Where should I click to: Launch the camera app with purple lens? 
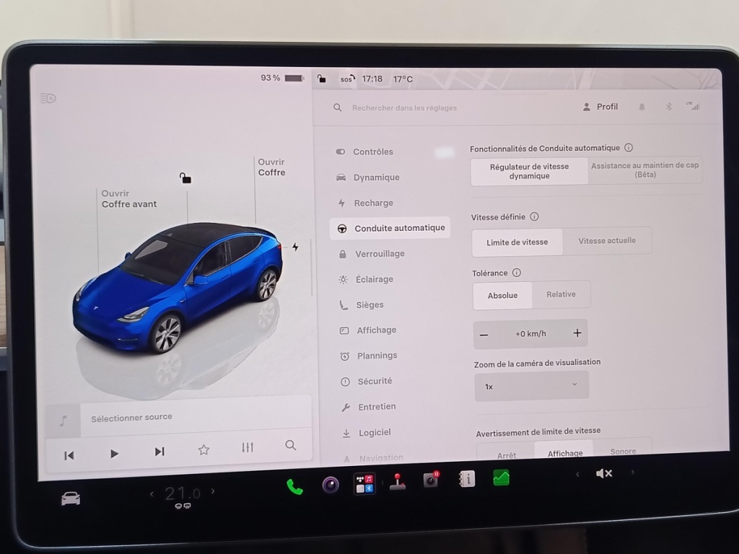(331, 484)
